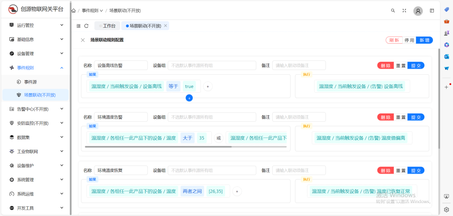Screen dimensions: 453x216
Task: Click the 两者之间 operator tag
Action: pyautogui.click(x=192, y=191)
